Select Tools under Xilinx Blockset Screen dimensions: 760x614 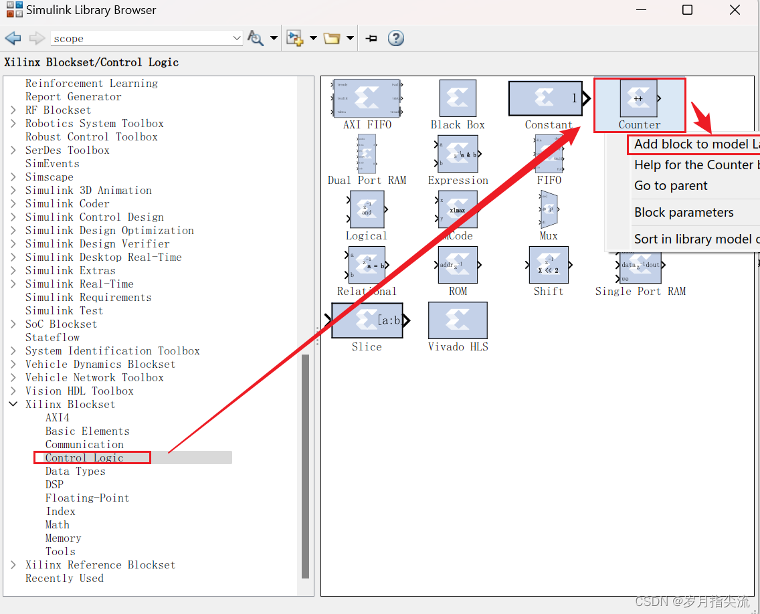(60, 551)
